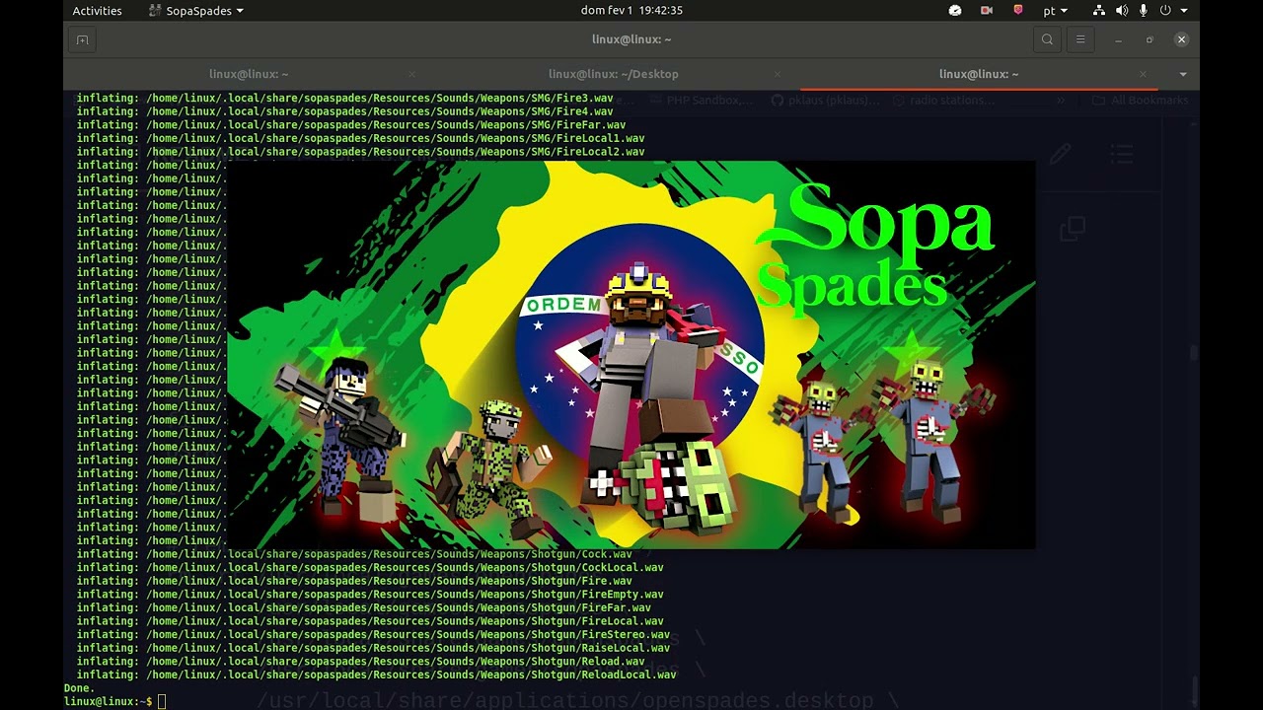The height and width of the screenshot is (710, 1263).
Task: Open the terminal hamburger menu
Action: (x=1080, y=39)
